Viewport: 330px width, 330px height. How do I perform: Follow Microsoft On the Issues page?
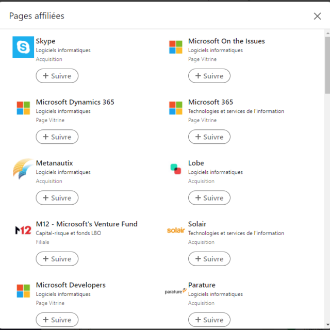point(209,76)
